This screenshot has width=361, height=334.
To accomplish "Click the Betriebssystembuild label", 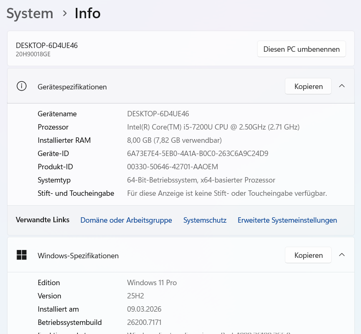I will [x=70, y=322].
